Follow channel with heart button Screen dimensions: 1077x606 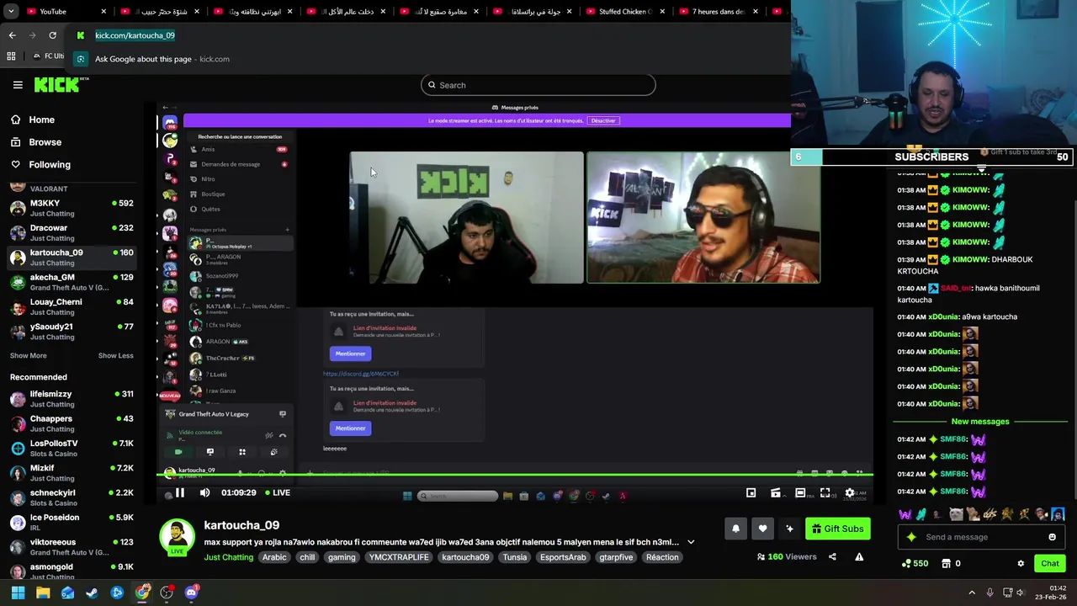[762, 529]
